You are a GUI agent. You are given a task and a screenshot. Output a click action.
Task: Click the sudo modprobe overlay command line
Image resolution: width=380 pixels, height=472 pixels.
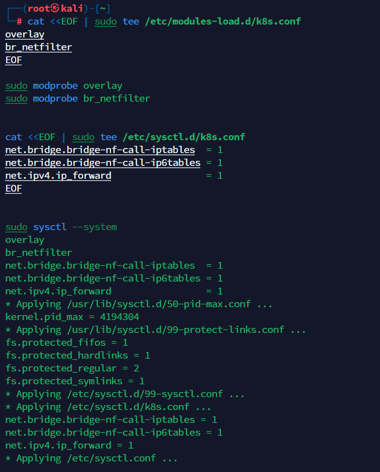pos(64,85)
